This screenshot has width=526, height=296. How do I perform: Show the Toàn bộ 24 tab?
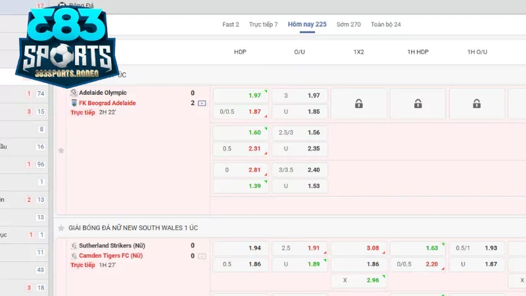386,24
